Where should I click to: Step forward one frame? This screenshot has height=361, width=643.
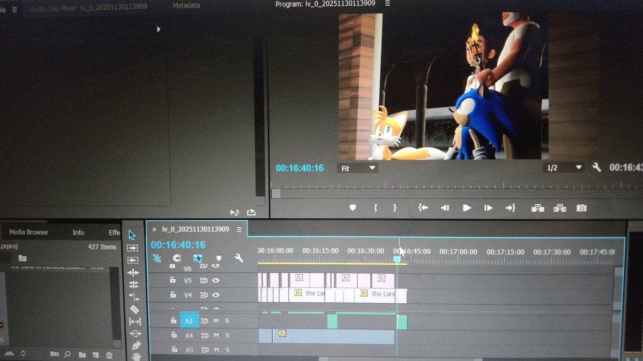(488, 208)
